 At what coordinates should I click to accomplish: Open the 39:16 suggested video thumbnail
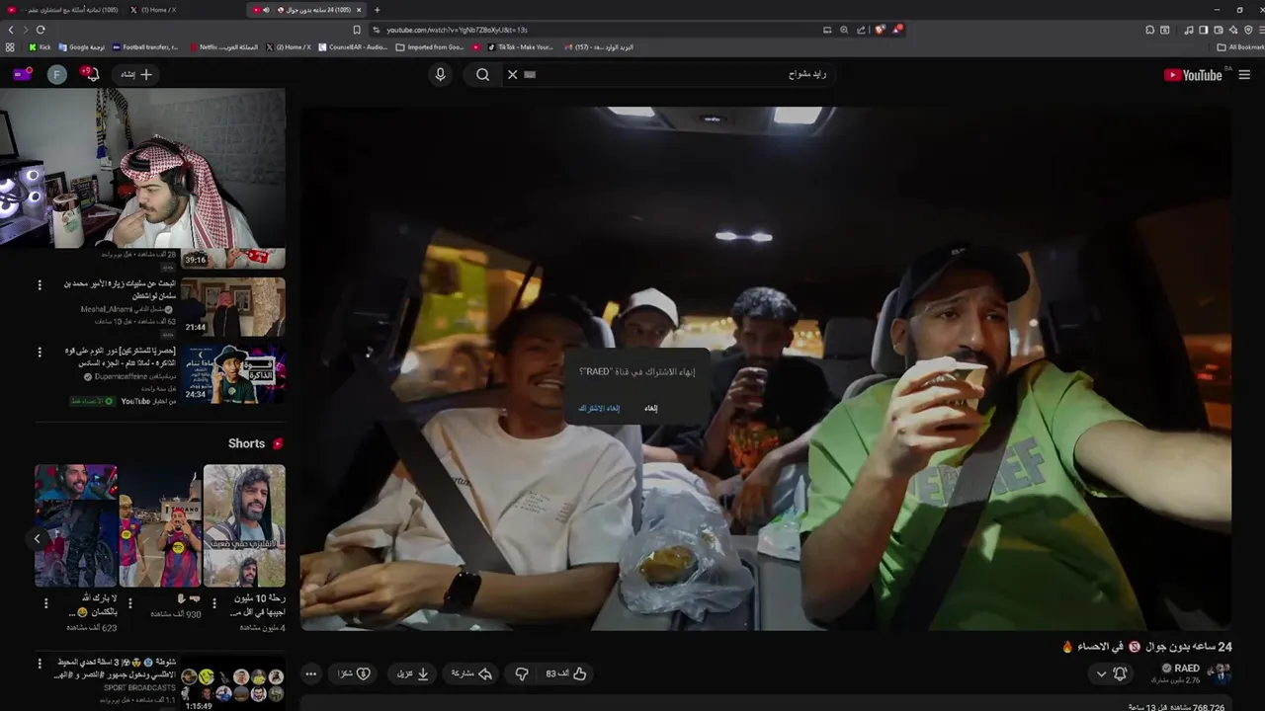[232, 258]
